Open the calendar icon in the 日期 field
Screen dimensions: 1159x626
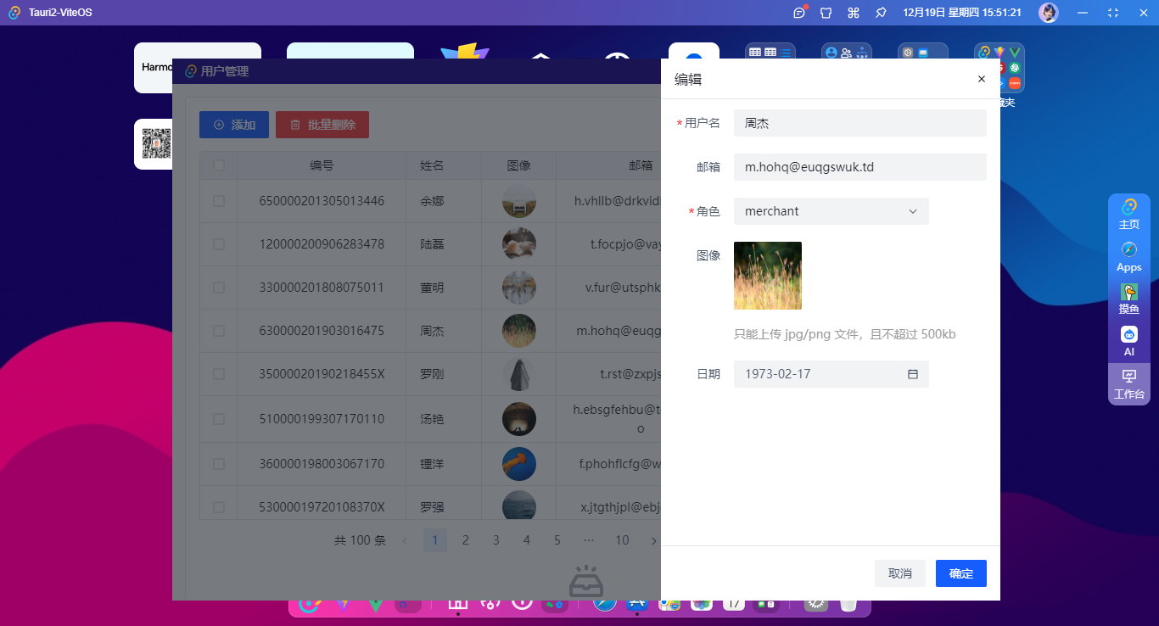pyautogui.click(x=915, y=374)
